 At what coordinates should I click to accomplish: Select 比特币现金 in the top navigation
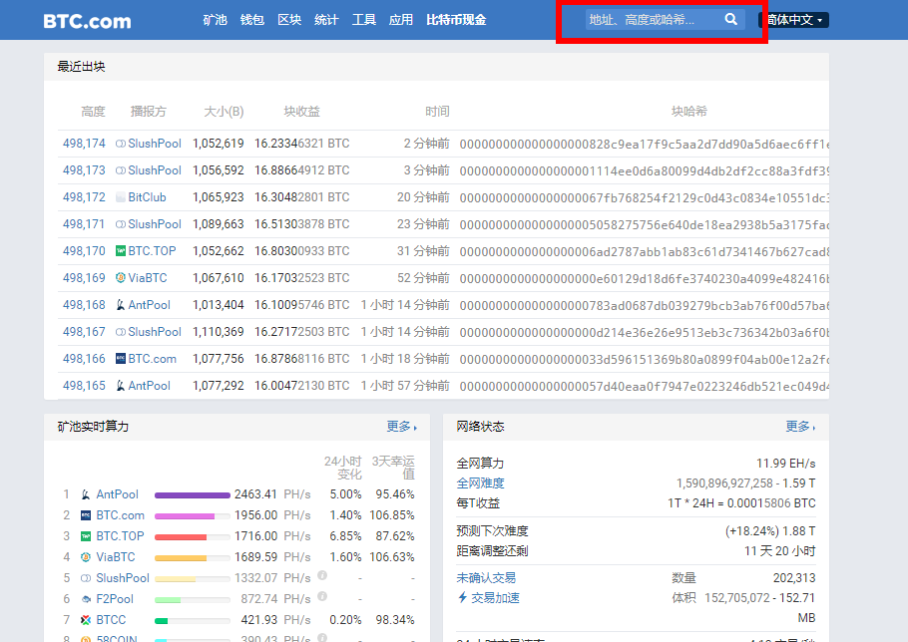456,20
